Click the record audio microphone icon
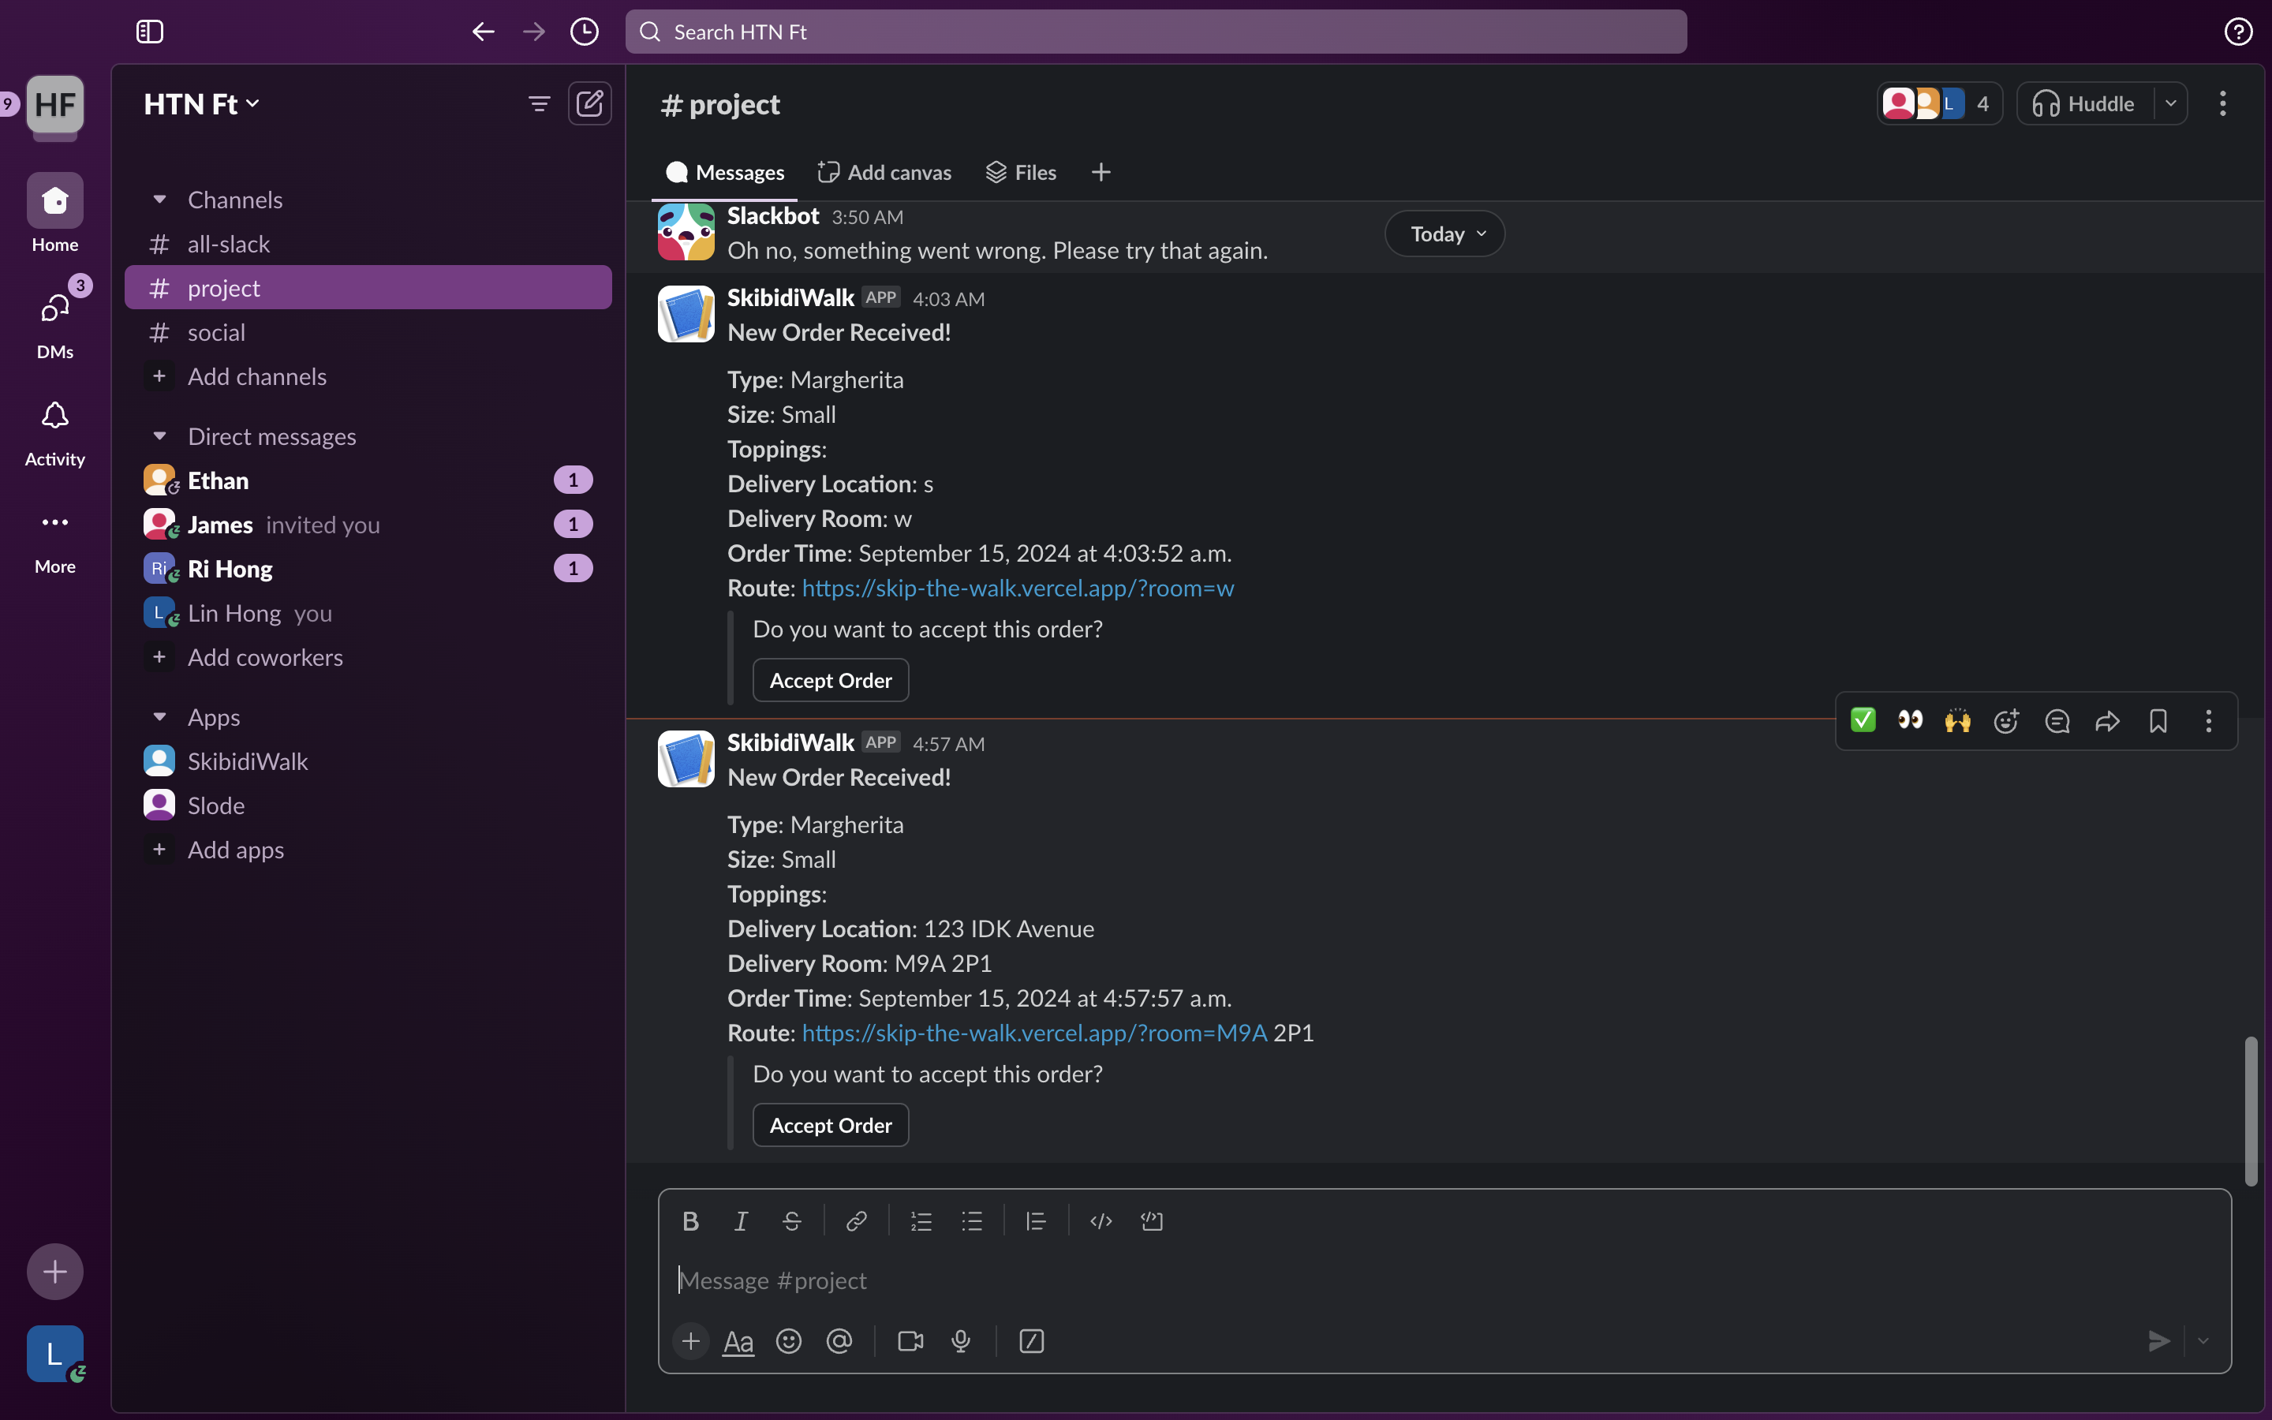This screenshot has height=1420, width=2272. (x=960, y=1341)
